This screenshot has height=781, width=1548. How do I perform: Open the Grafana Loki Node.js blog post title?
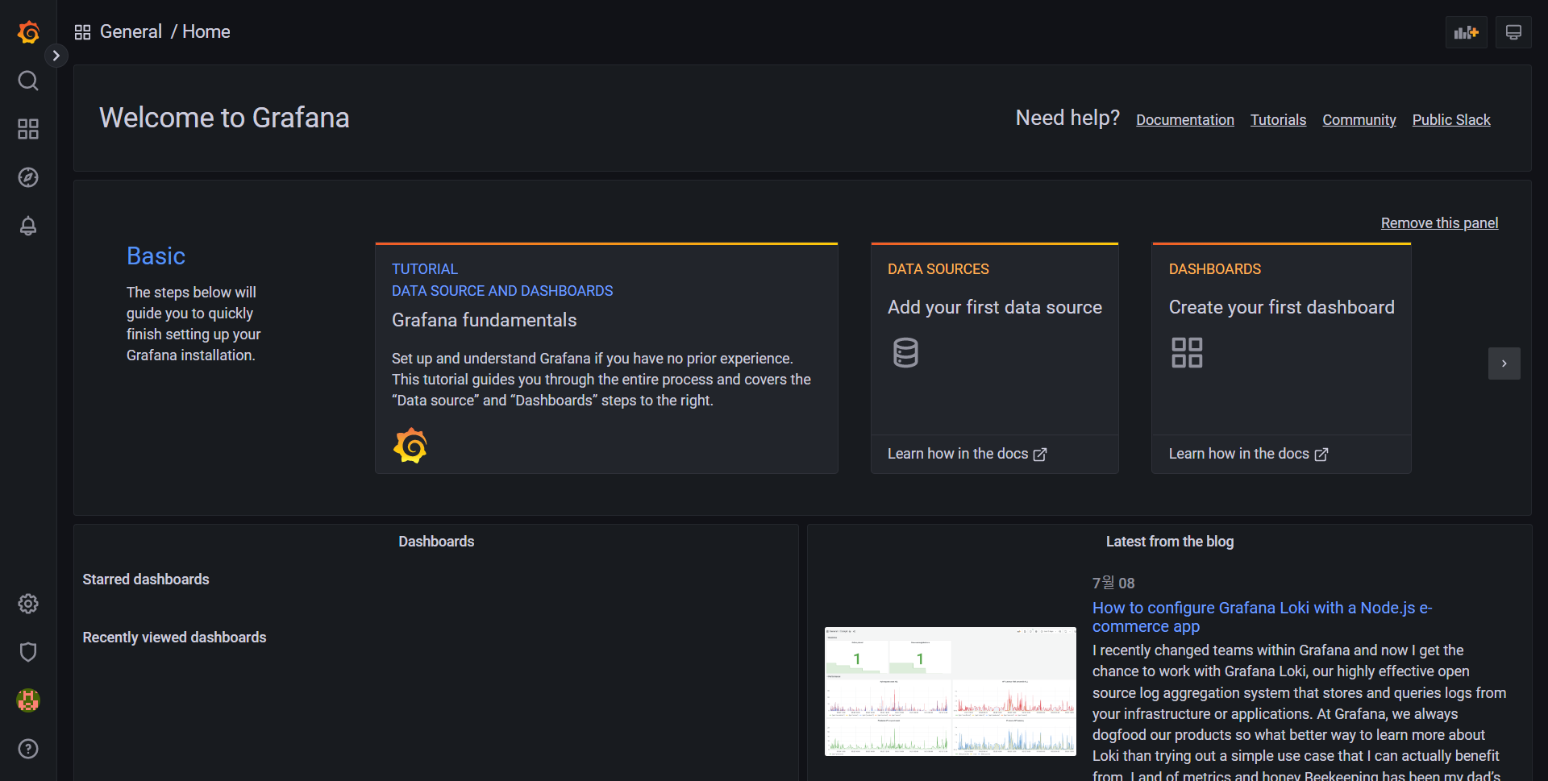pos(1262,617)
